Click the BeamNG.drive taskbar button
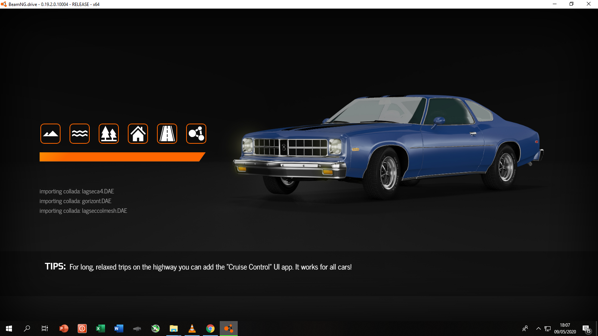598x336 pixels. [x=229, y=329]
